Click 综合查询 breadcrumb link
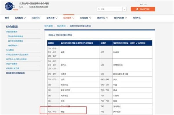 [x=61, y=26]
